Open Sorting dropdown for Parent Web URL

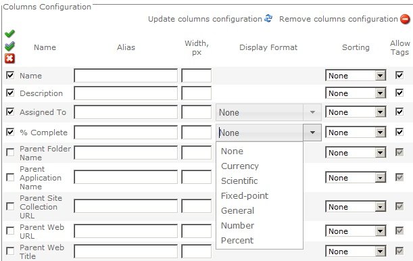point(356,231)
